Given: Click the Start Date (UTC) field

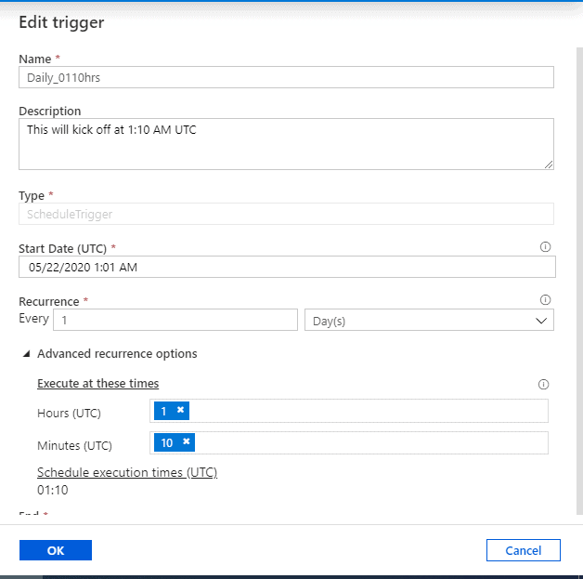Looking at the screenshot, I should [x=286, y=268].
